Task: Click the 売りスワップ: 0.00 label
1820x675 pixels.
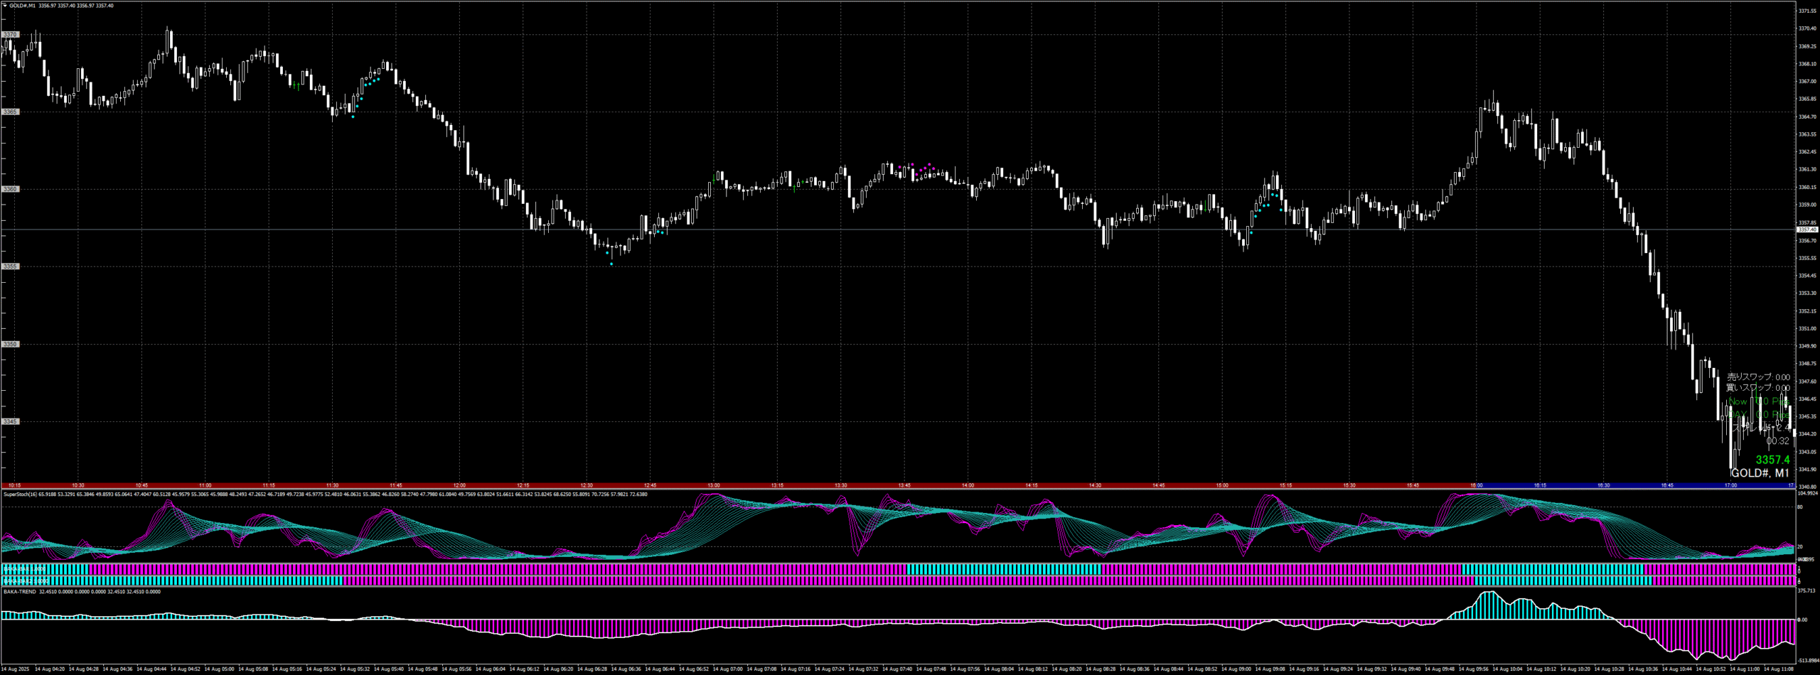Action: point(1759,377)
